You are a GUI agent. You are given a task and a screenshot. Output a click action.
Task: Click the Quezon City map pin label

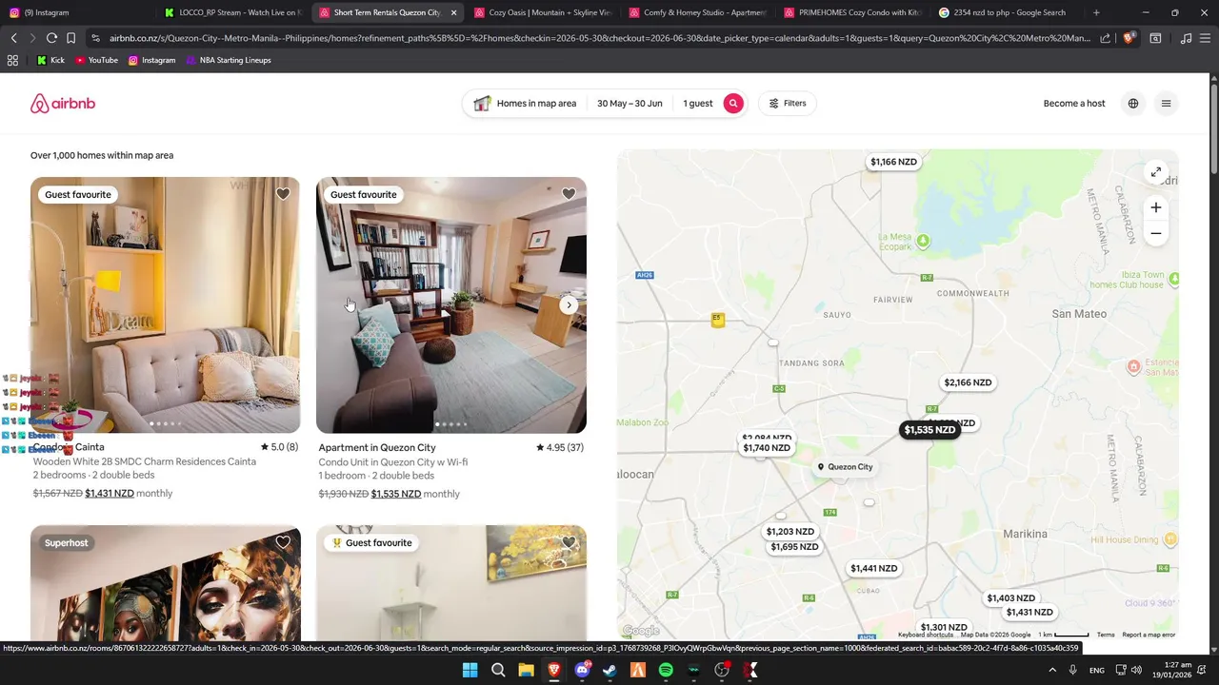click(845, 467)
